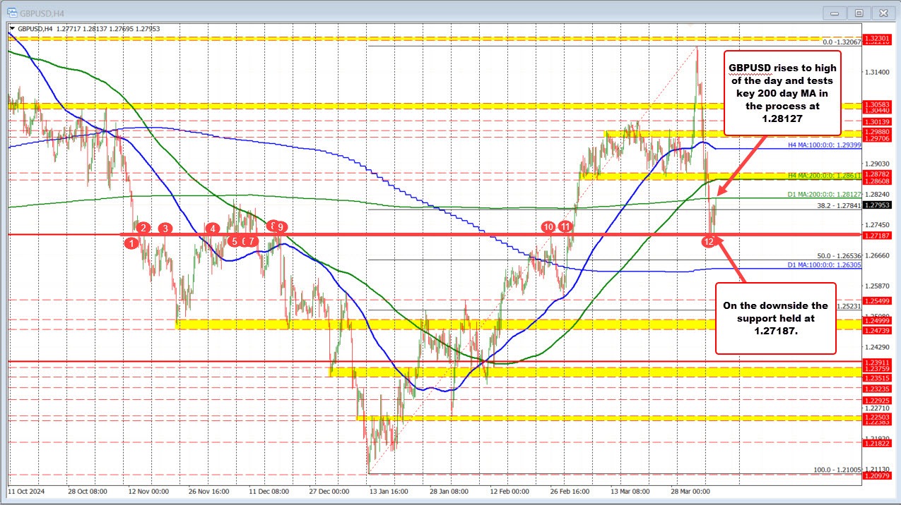Select numbered marker 1 on the chart
This screenshot has height=505, width=901.
click(x=131, y=243)
